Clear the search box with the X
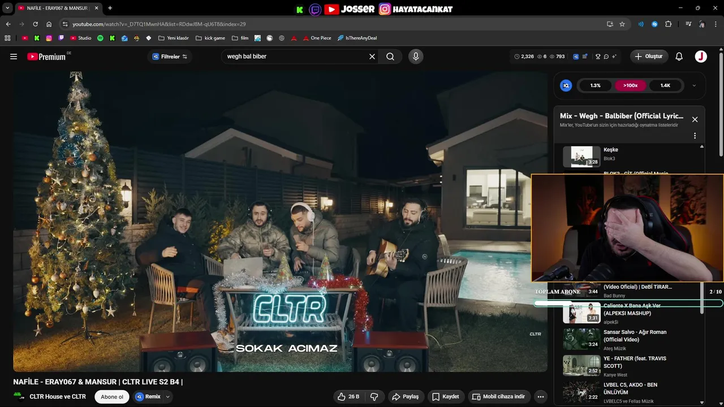The image size is (724, 407). pos(372,57)
